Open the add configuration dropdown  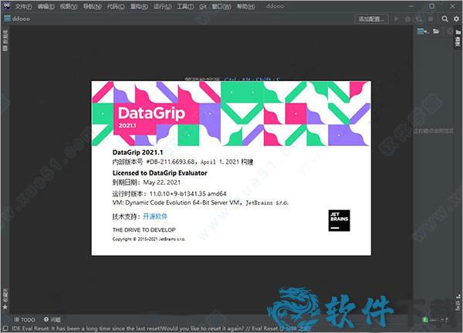pos(371,19)
